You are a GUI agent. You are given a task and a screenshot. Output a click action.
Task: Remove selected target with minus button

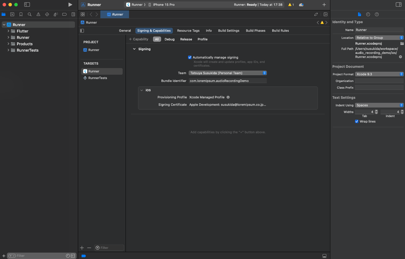89,248
